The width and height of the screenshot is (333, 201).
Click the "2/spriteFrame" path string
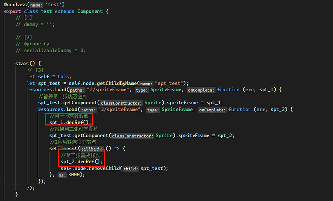(108, 90)
